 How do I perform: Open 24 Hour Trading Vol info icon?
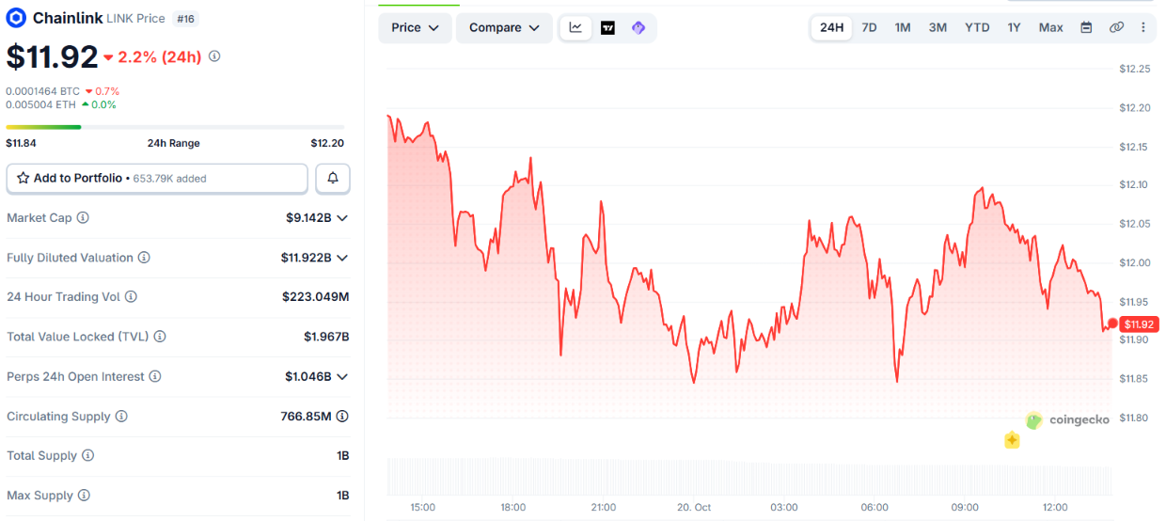click(131, 297)
